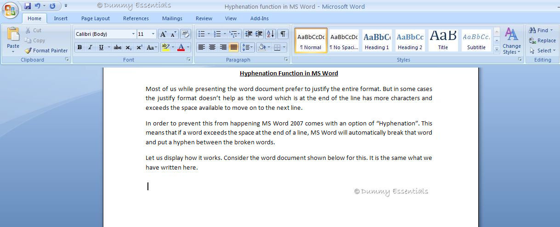The width and height of the screenshot is (560, 227).
Task: Sort the selected text alphabetically
Action: point(271,34)
